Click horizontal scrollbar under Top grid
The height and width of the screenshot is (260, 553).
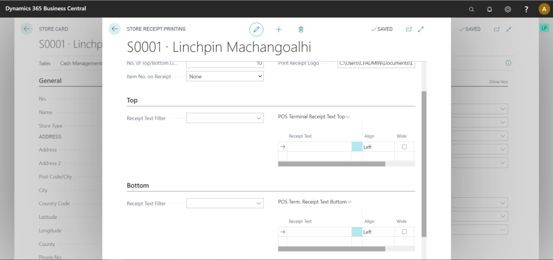(332, 164)
